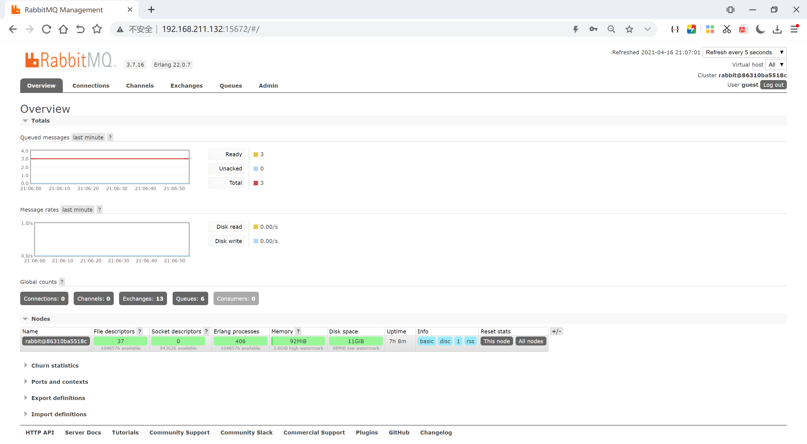
Task: Expand Churn statistics section
Action: [55, 365]
